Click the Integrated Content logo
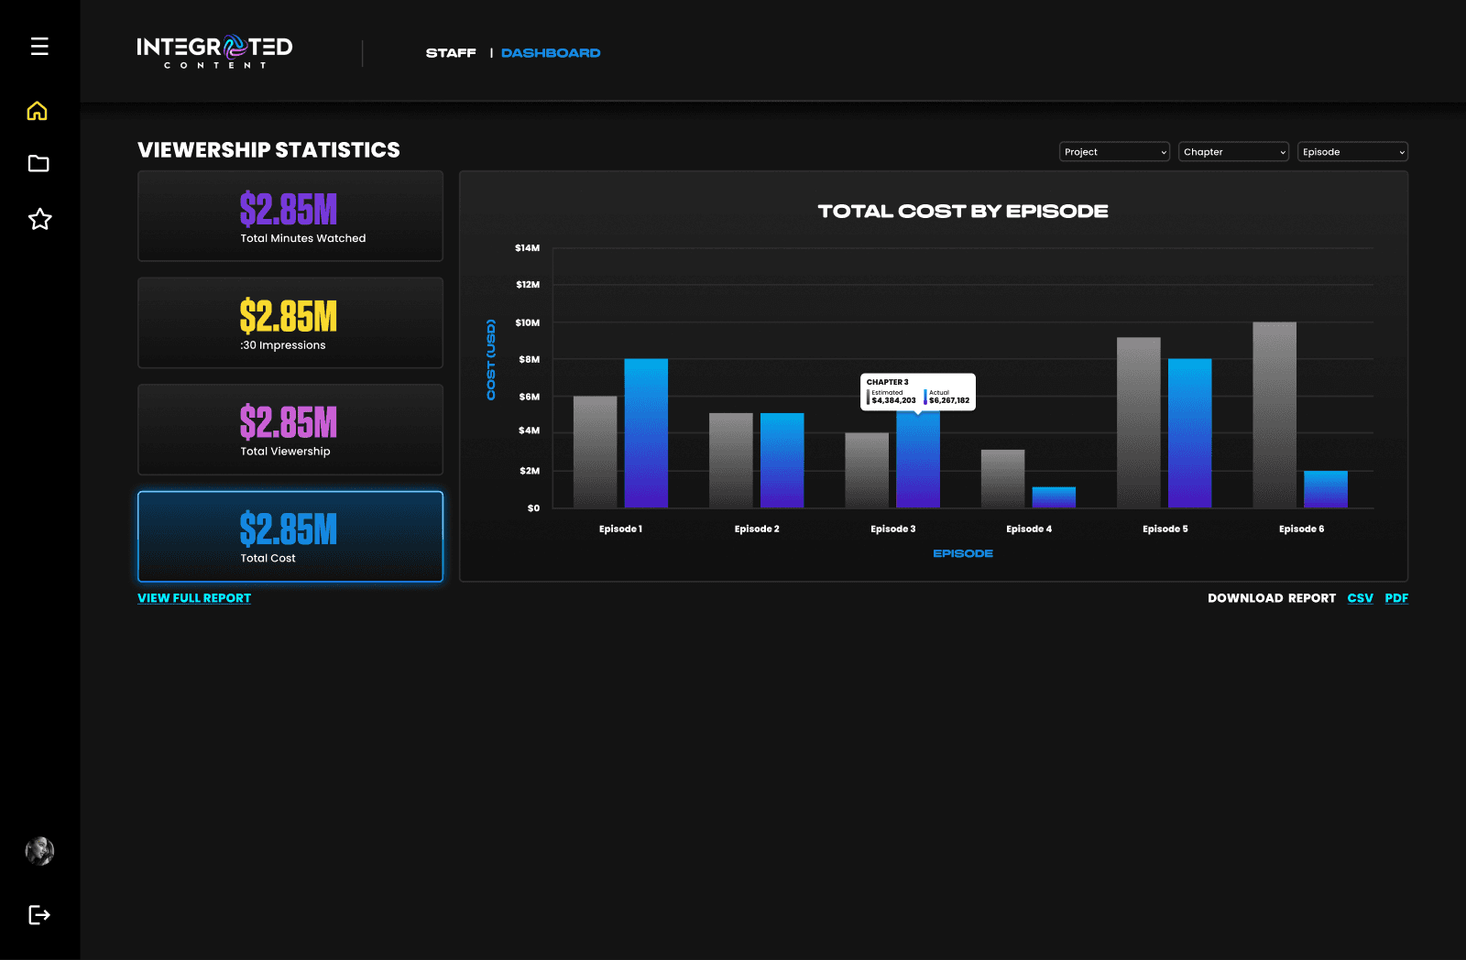Screen dimensions: 1466x960 point(214,51)
